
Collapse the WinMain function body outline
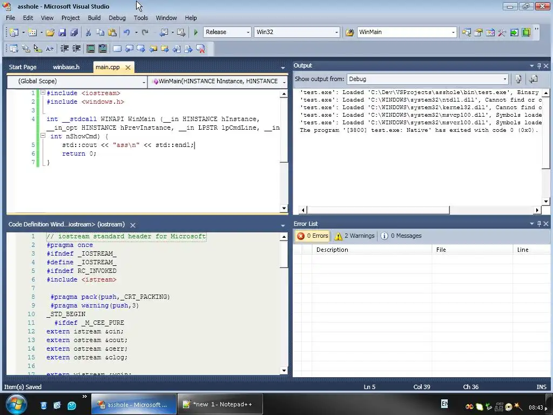[43, 136]
